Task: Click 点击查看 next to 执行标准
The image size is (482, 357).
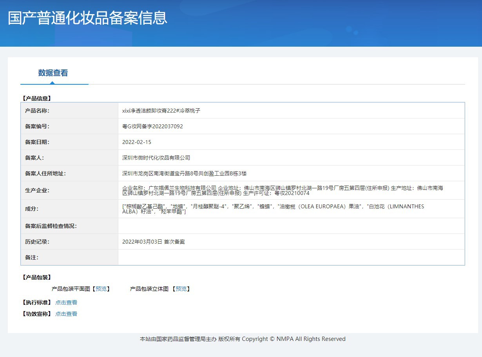Action: (66, 302)
